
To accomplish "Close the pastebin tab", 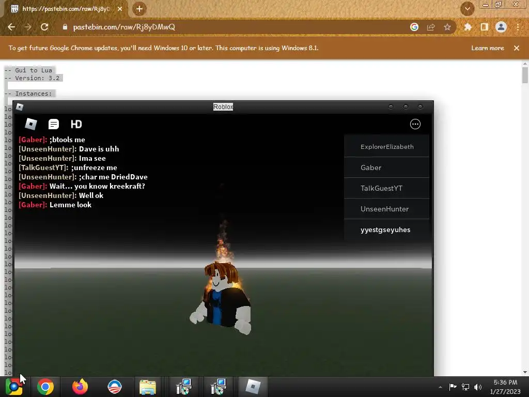I will pos(120,9).
